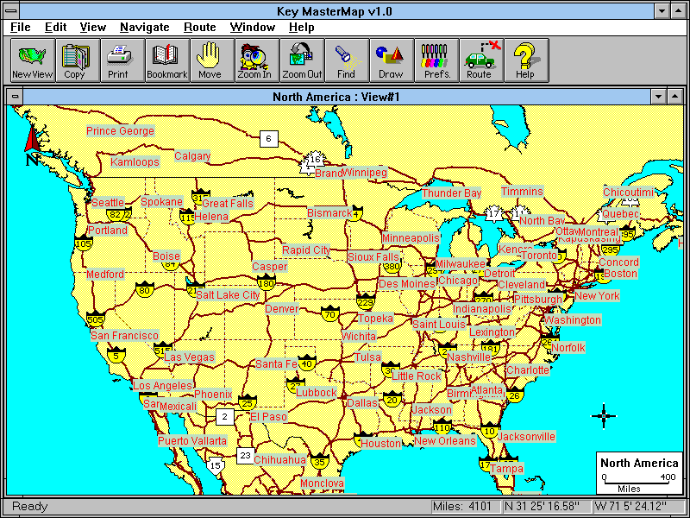The height and width of the screenshot is (518, 690).
Task: Click the Prince George city label
Action: click(120, 131)
